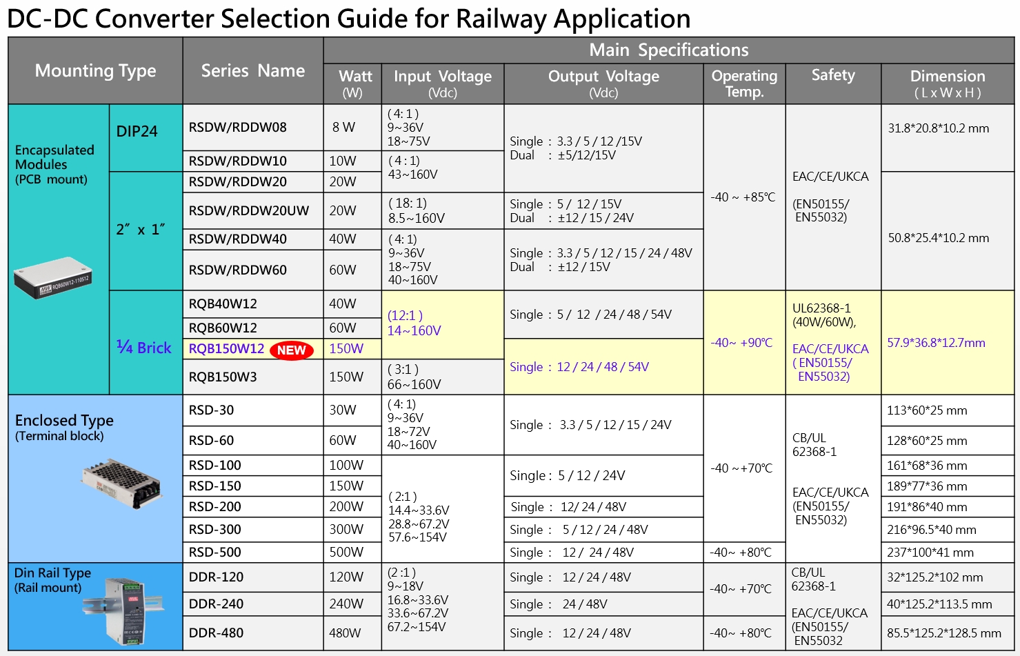Click the DDR-480 series name
Image resolution: width=1020 pixels, height=656 pixels.
216,633
